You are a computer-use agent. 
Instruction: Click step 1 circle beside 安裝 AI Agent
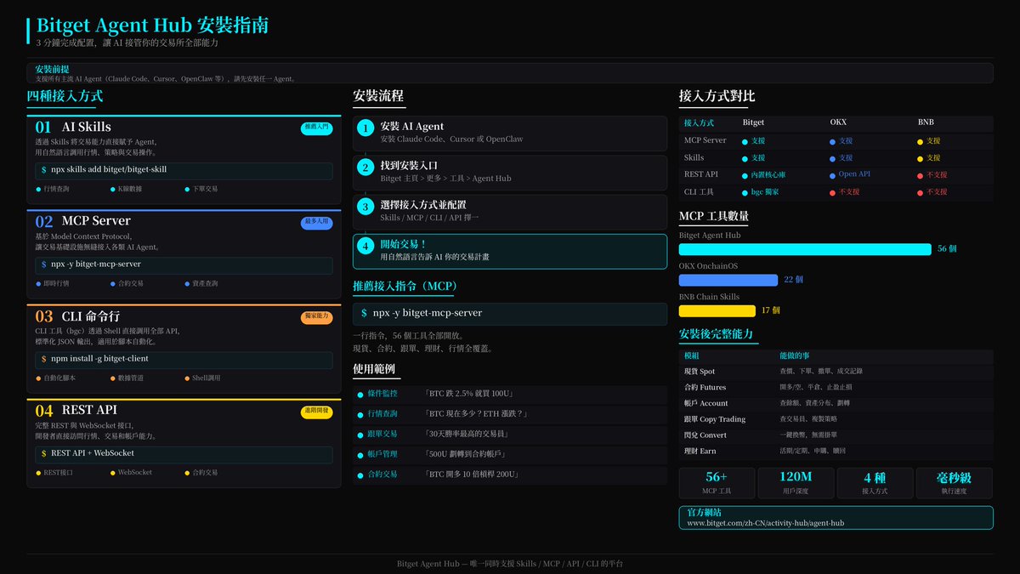[x=365, y=128]
